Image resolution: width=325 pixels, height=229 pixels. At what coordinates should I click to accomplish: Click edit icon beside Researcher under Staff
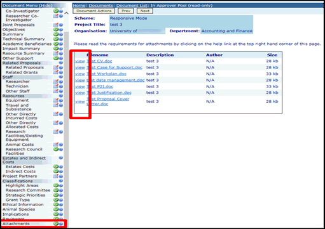click(x=56, y=82)
